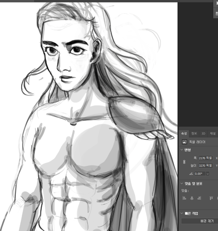Viewport: 218px width, 231px height.
Task: Open the swatches panel grid icon
Action: pos(217,14)
